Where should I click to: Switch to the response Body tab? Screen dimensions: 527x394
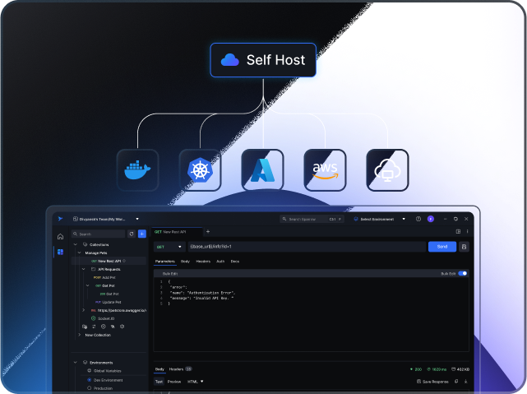(159, 369)
